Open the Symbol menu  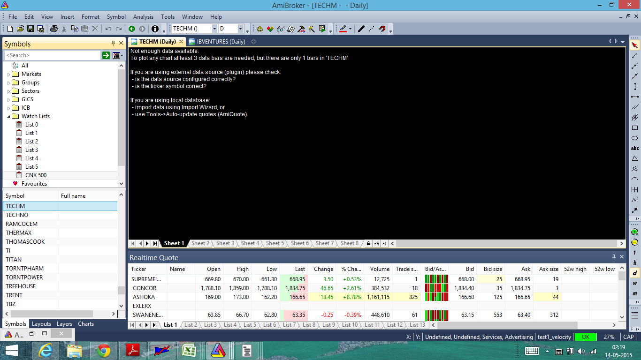point(116,17)
